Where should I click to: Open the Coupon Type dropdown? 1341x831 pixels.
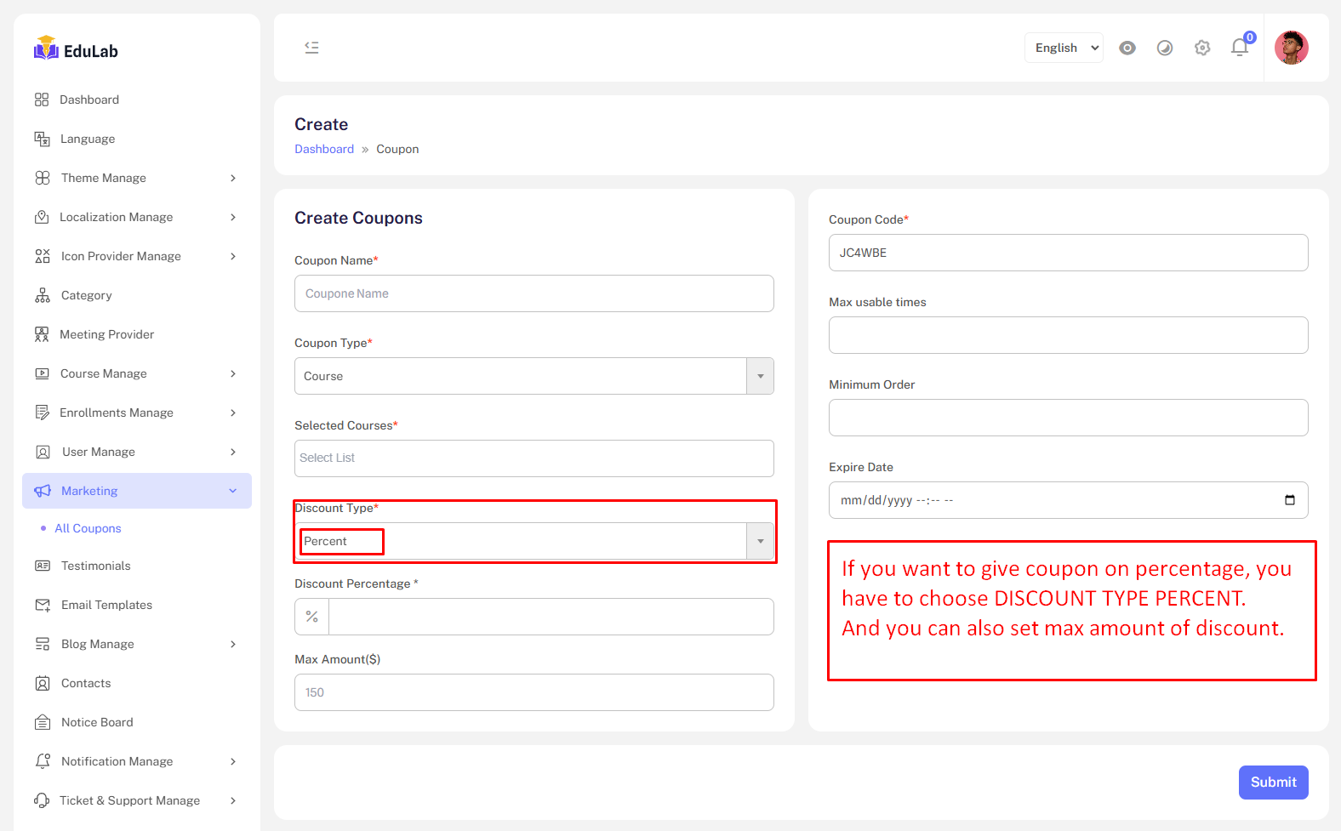[x=534, y=376]
